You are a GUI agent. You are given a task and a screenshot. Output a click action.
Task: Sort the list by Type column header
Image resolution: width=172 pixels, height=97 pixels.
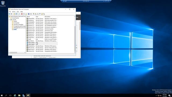(37, 17)
